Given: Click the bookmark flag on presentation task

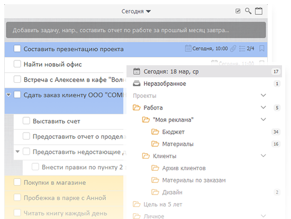Looking at the screenshot, I should (262, 49).
